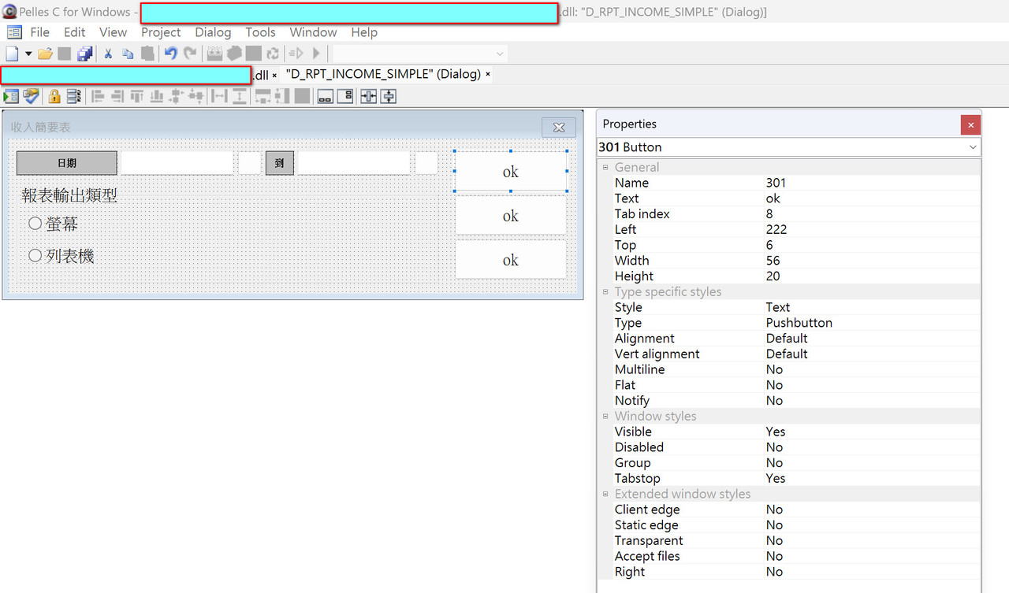This screenshot has width=1009, height=593.
Task: Click the center horizontally in dialog icon
Action: point(368,96)
